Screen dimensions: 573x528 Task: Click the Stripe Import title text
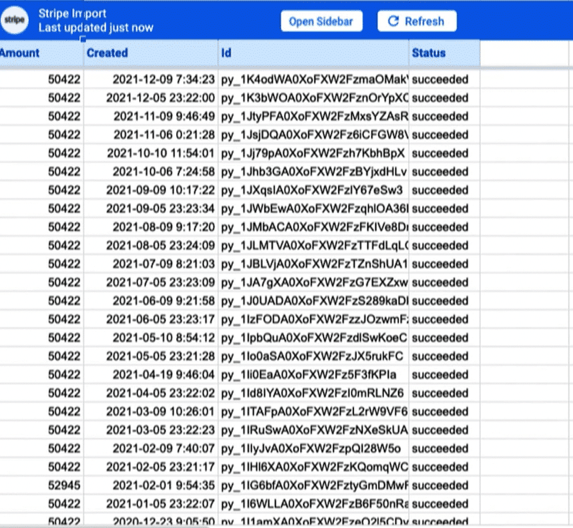point(72,13)
